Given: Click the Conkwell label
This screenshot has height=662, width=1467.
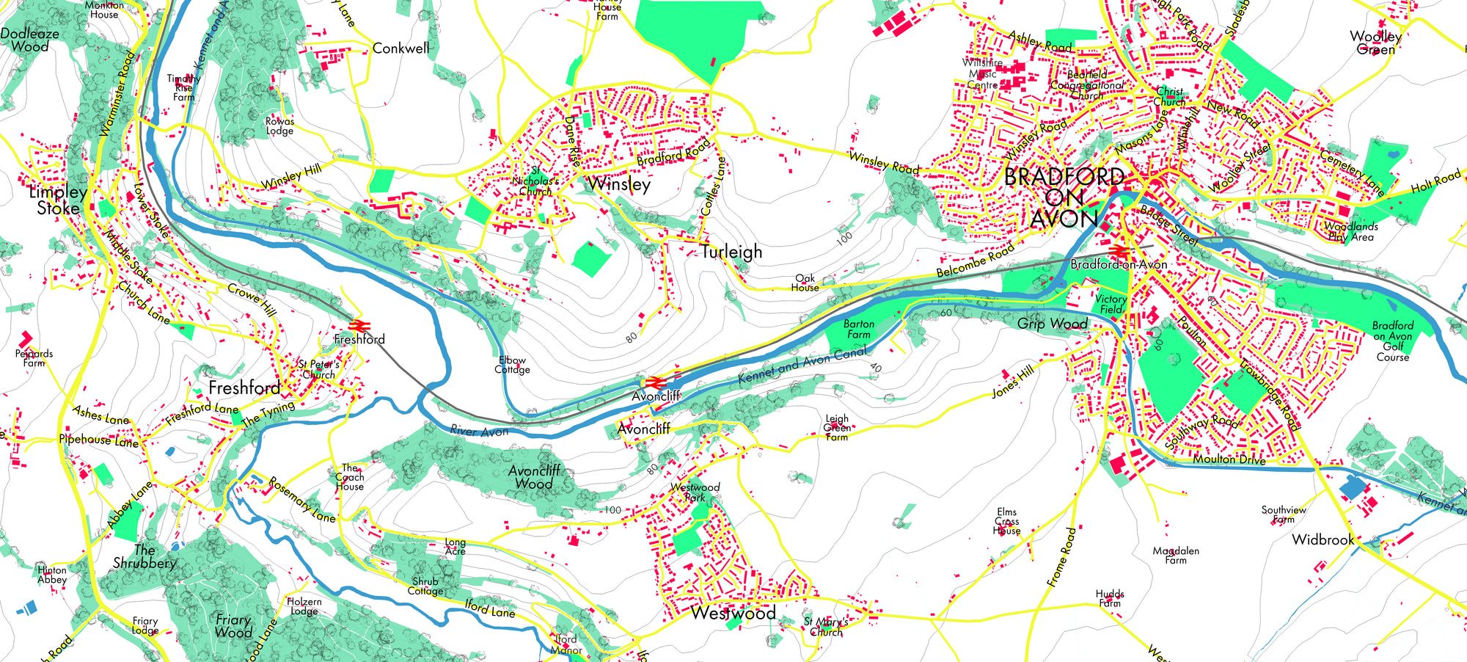Looking at the screenshot, I should point(400,48).
